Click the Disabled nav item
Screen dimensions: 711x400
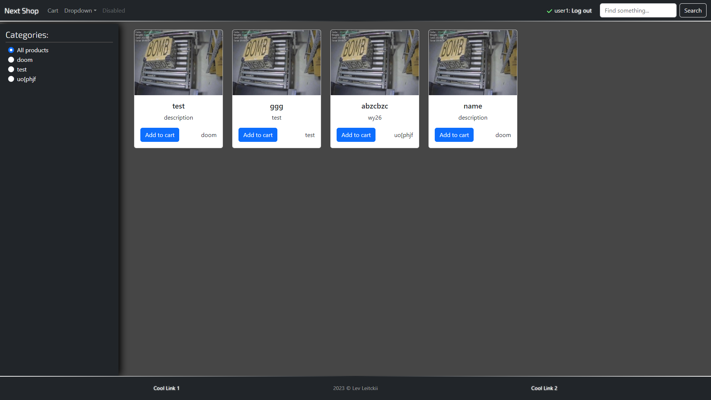[114, 11]
